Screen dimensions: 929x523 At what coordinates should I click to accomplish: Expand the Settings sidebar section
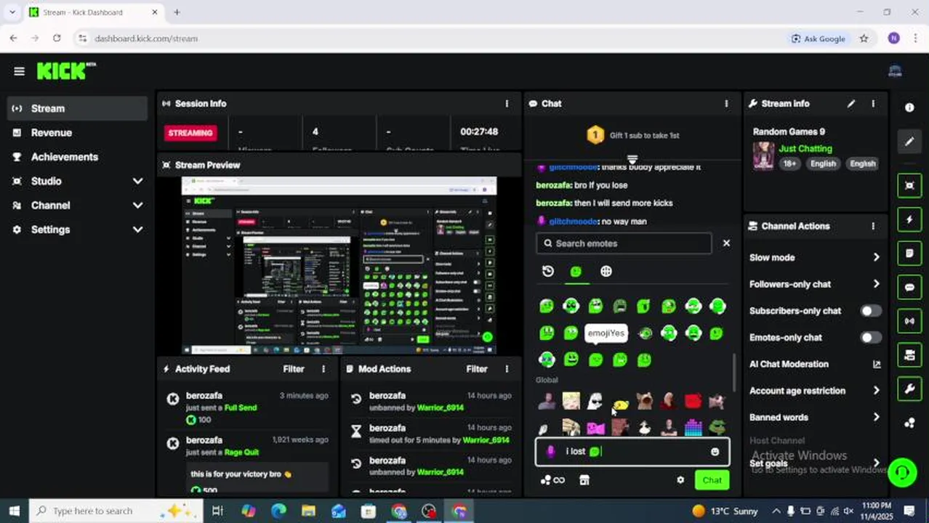pyautogui.click(x=137, y=230)
